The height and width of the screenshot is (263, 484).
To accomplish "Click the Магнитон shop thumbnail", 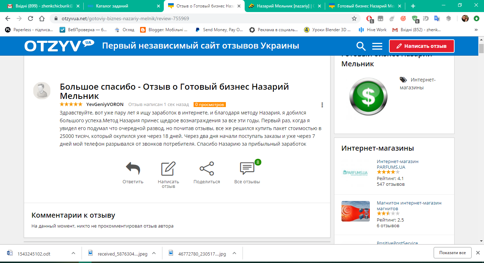I will point(356,211).
